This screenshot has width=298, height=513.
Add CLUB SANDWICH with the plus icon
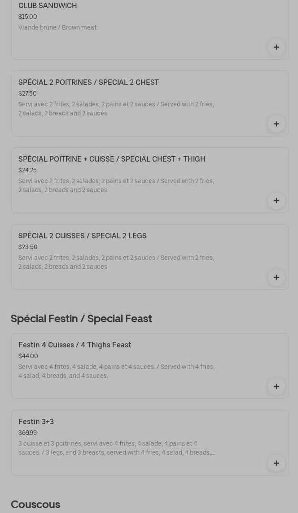pyautogui.click(x=276, y=47)
